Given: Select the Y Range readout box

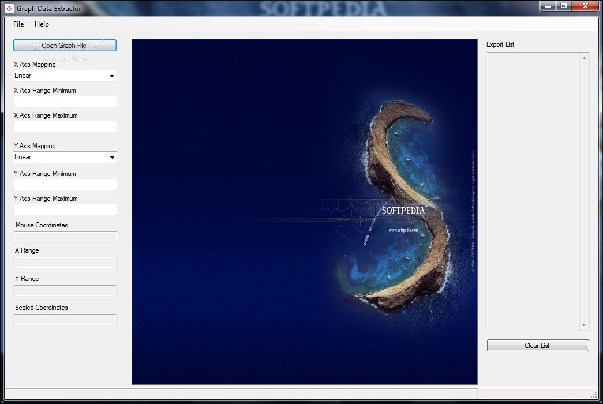Looking at the screenshot, I should (x=65, y=291).
